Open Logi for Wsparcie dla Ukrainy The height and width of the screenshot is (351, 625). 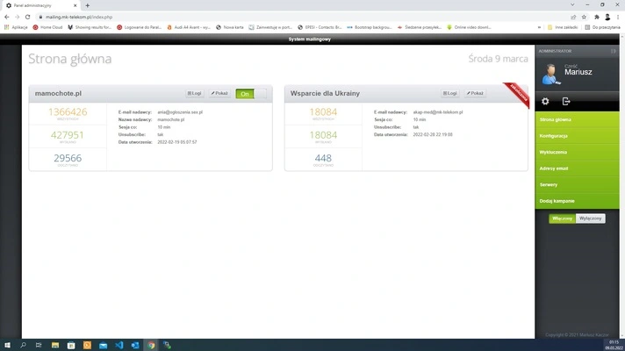pyautogui.click(x=449, y=93)
